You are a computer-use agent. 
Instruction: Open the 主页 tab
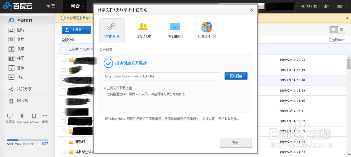coord(51,6)
